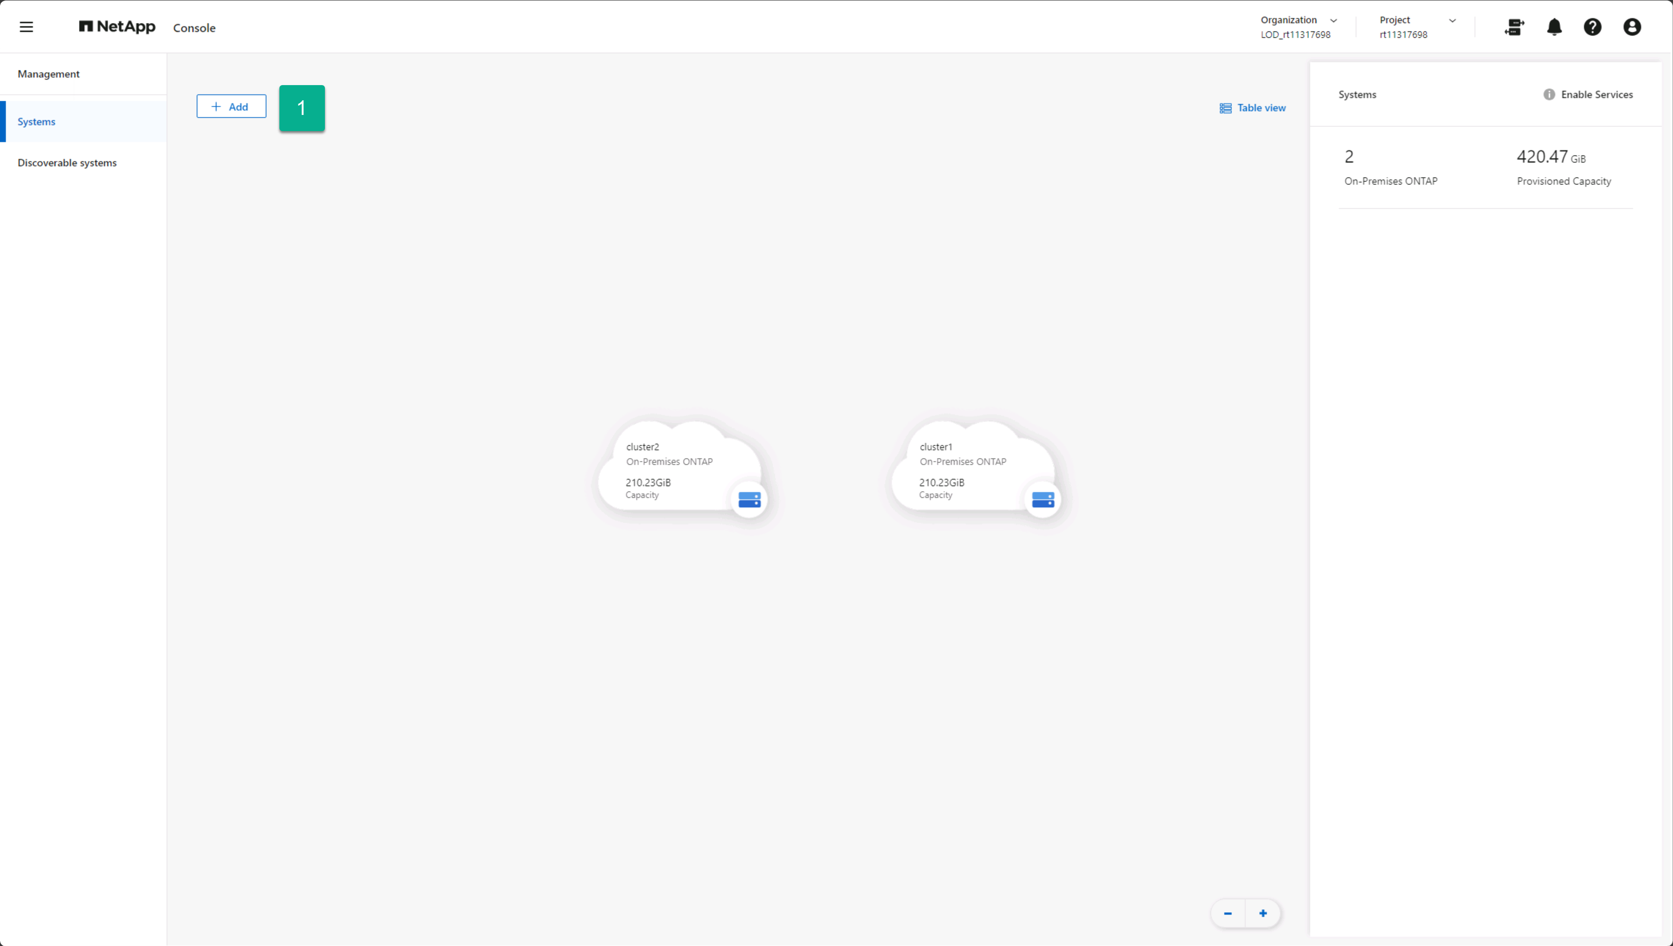
Task: Open the help question mark icon
Action: click(1592, 26)
